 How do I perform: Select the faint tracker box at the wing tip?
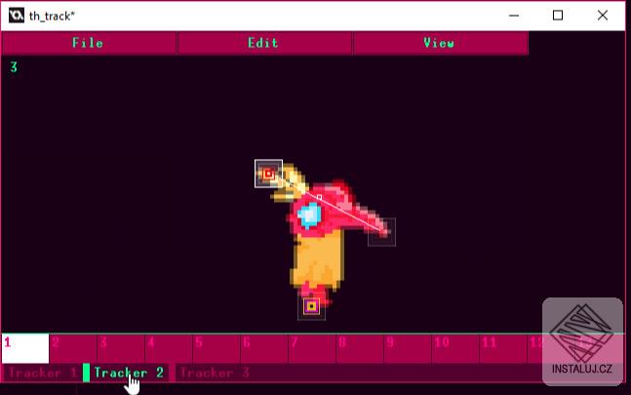coord(382,232)
